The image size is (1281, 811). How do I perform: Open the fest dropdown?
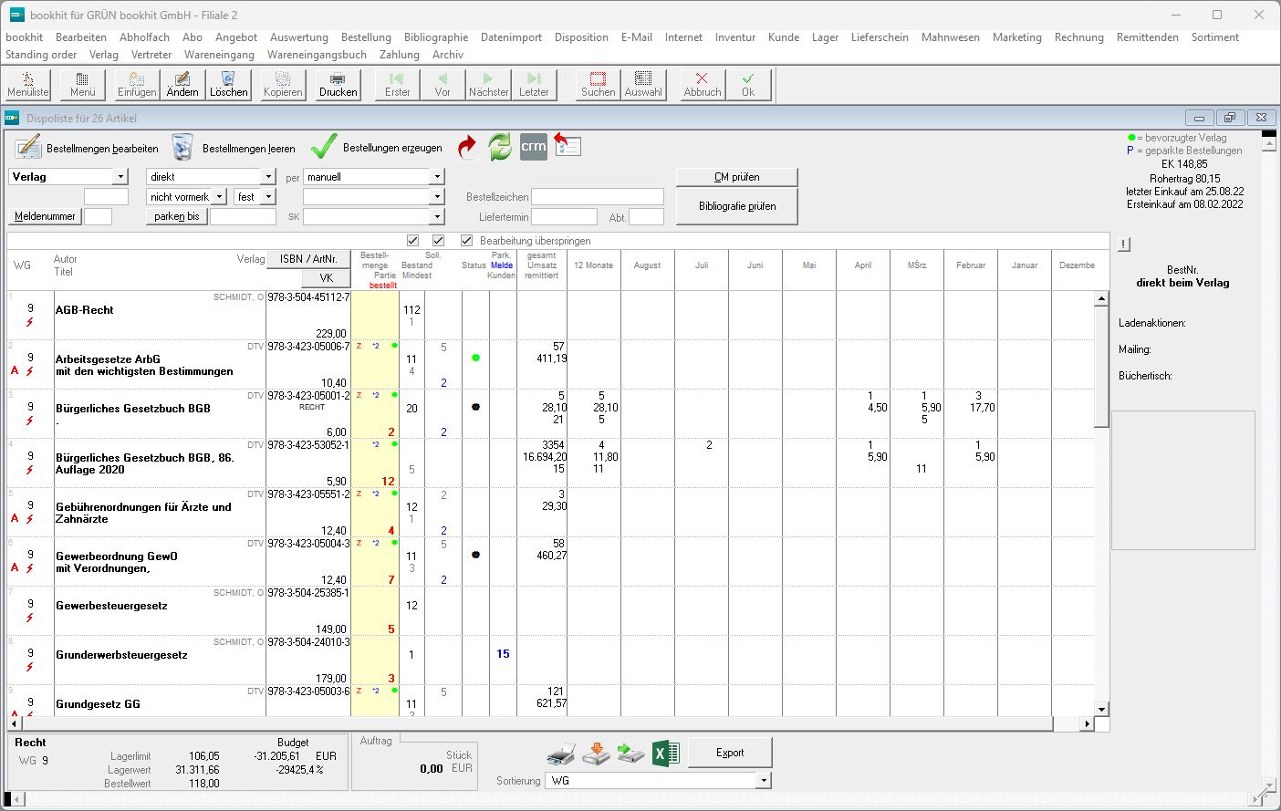click(x=268, y=197)
